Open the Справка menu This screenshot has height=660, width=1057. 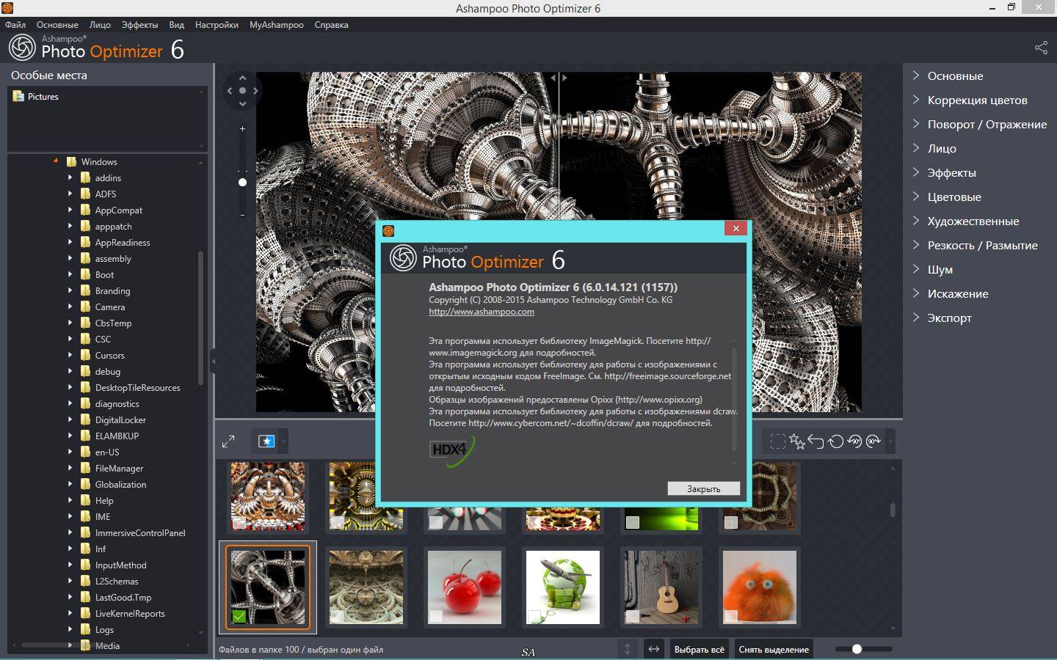pyautogui.click(x=331, y=25)
